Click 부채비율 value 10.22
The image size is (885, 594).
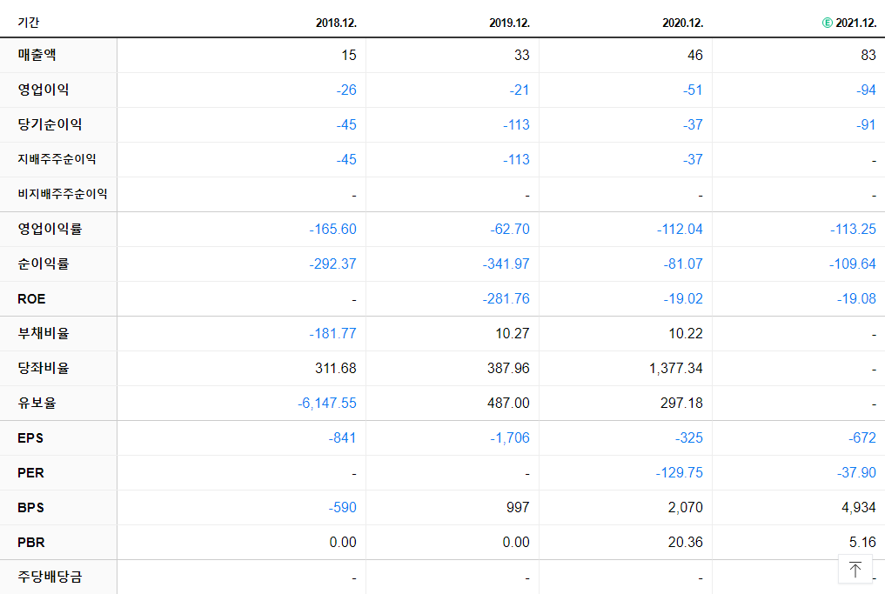(686, 333)
